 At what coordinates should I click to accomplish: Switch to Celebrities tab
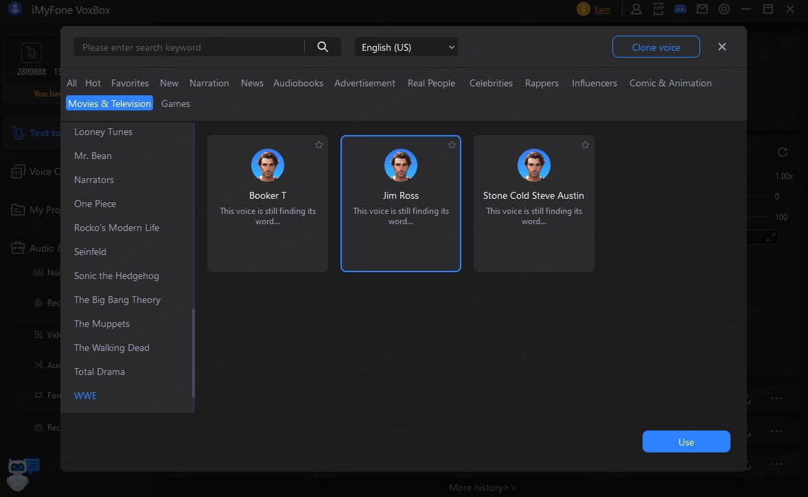(491, 83)
